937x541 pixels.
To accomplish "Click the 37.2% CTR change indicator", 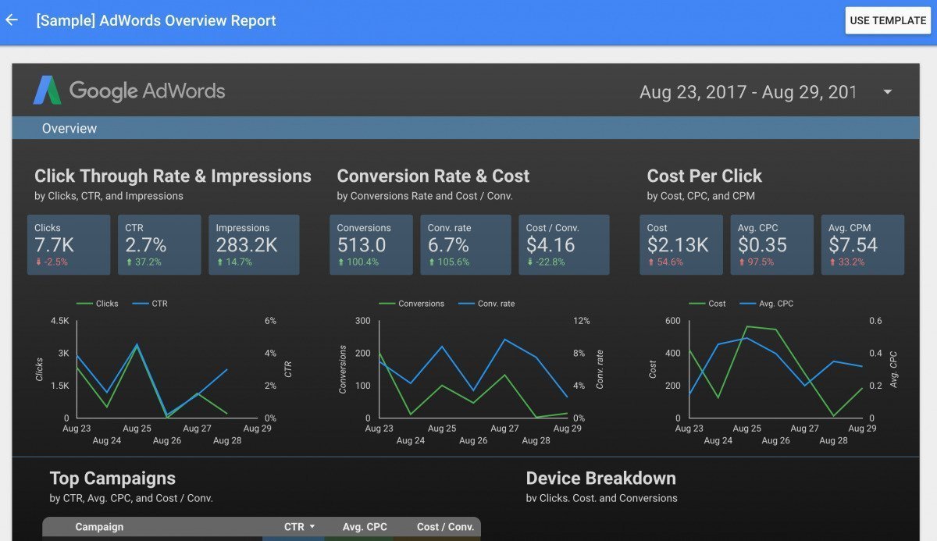I will (144, 262).
